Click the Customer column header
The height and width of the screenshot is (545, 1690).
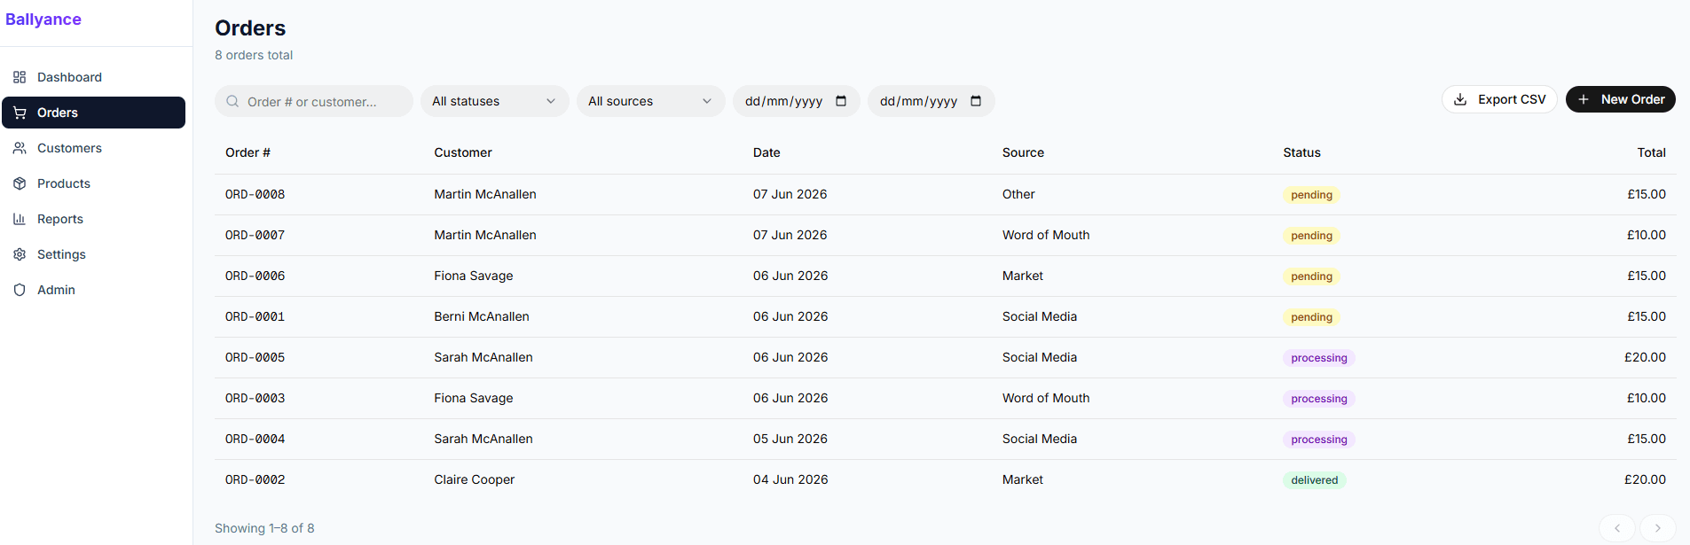[x=463, y=152]
